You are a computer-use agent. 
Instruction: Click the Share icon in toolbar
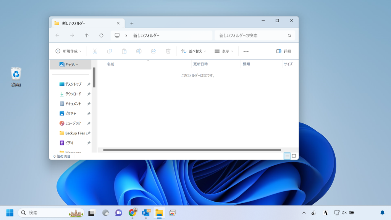(x=153, y=51)
